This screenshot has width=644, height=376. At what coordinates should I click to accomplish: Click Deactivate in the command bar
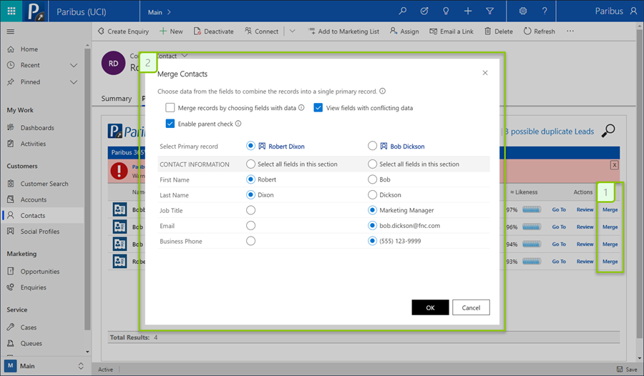click(213, 31)
